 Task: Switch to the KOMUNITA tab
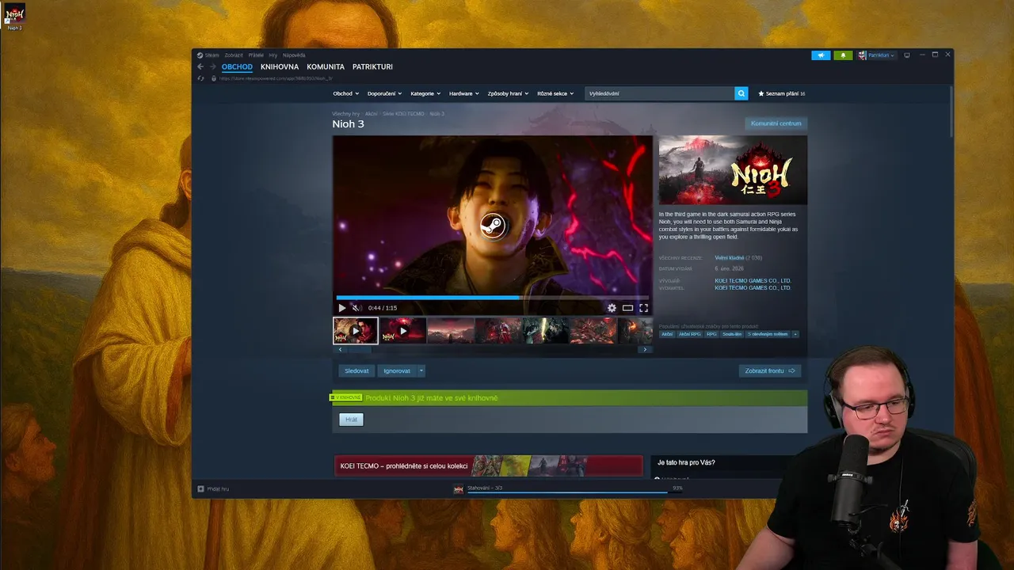[326, 67]
